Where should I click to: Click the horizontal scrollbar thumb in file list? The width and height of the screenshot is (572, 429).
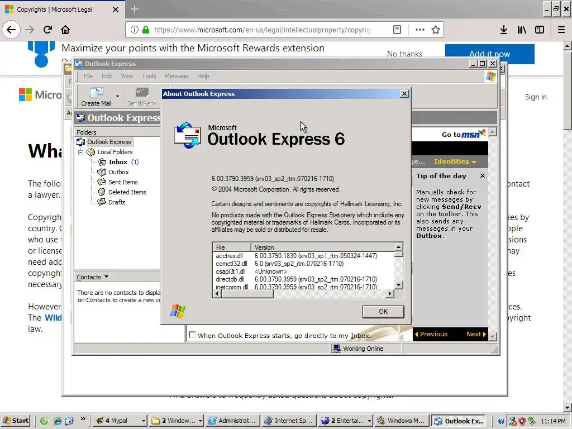247,294
